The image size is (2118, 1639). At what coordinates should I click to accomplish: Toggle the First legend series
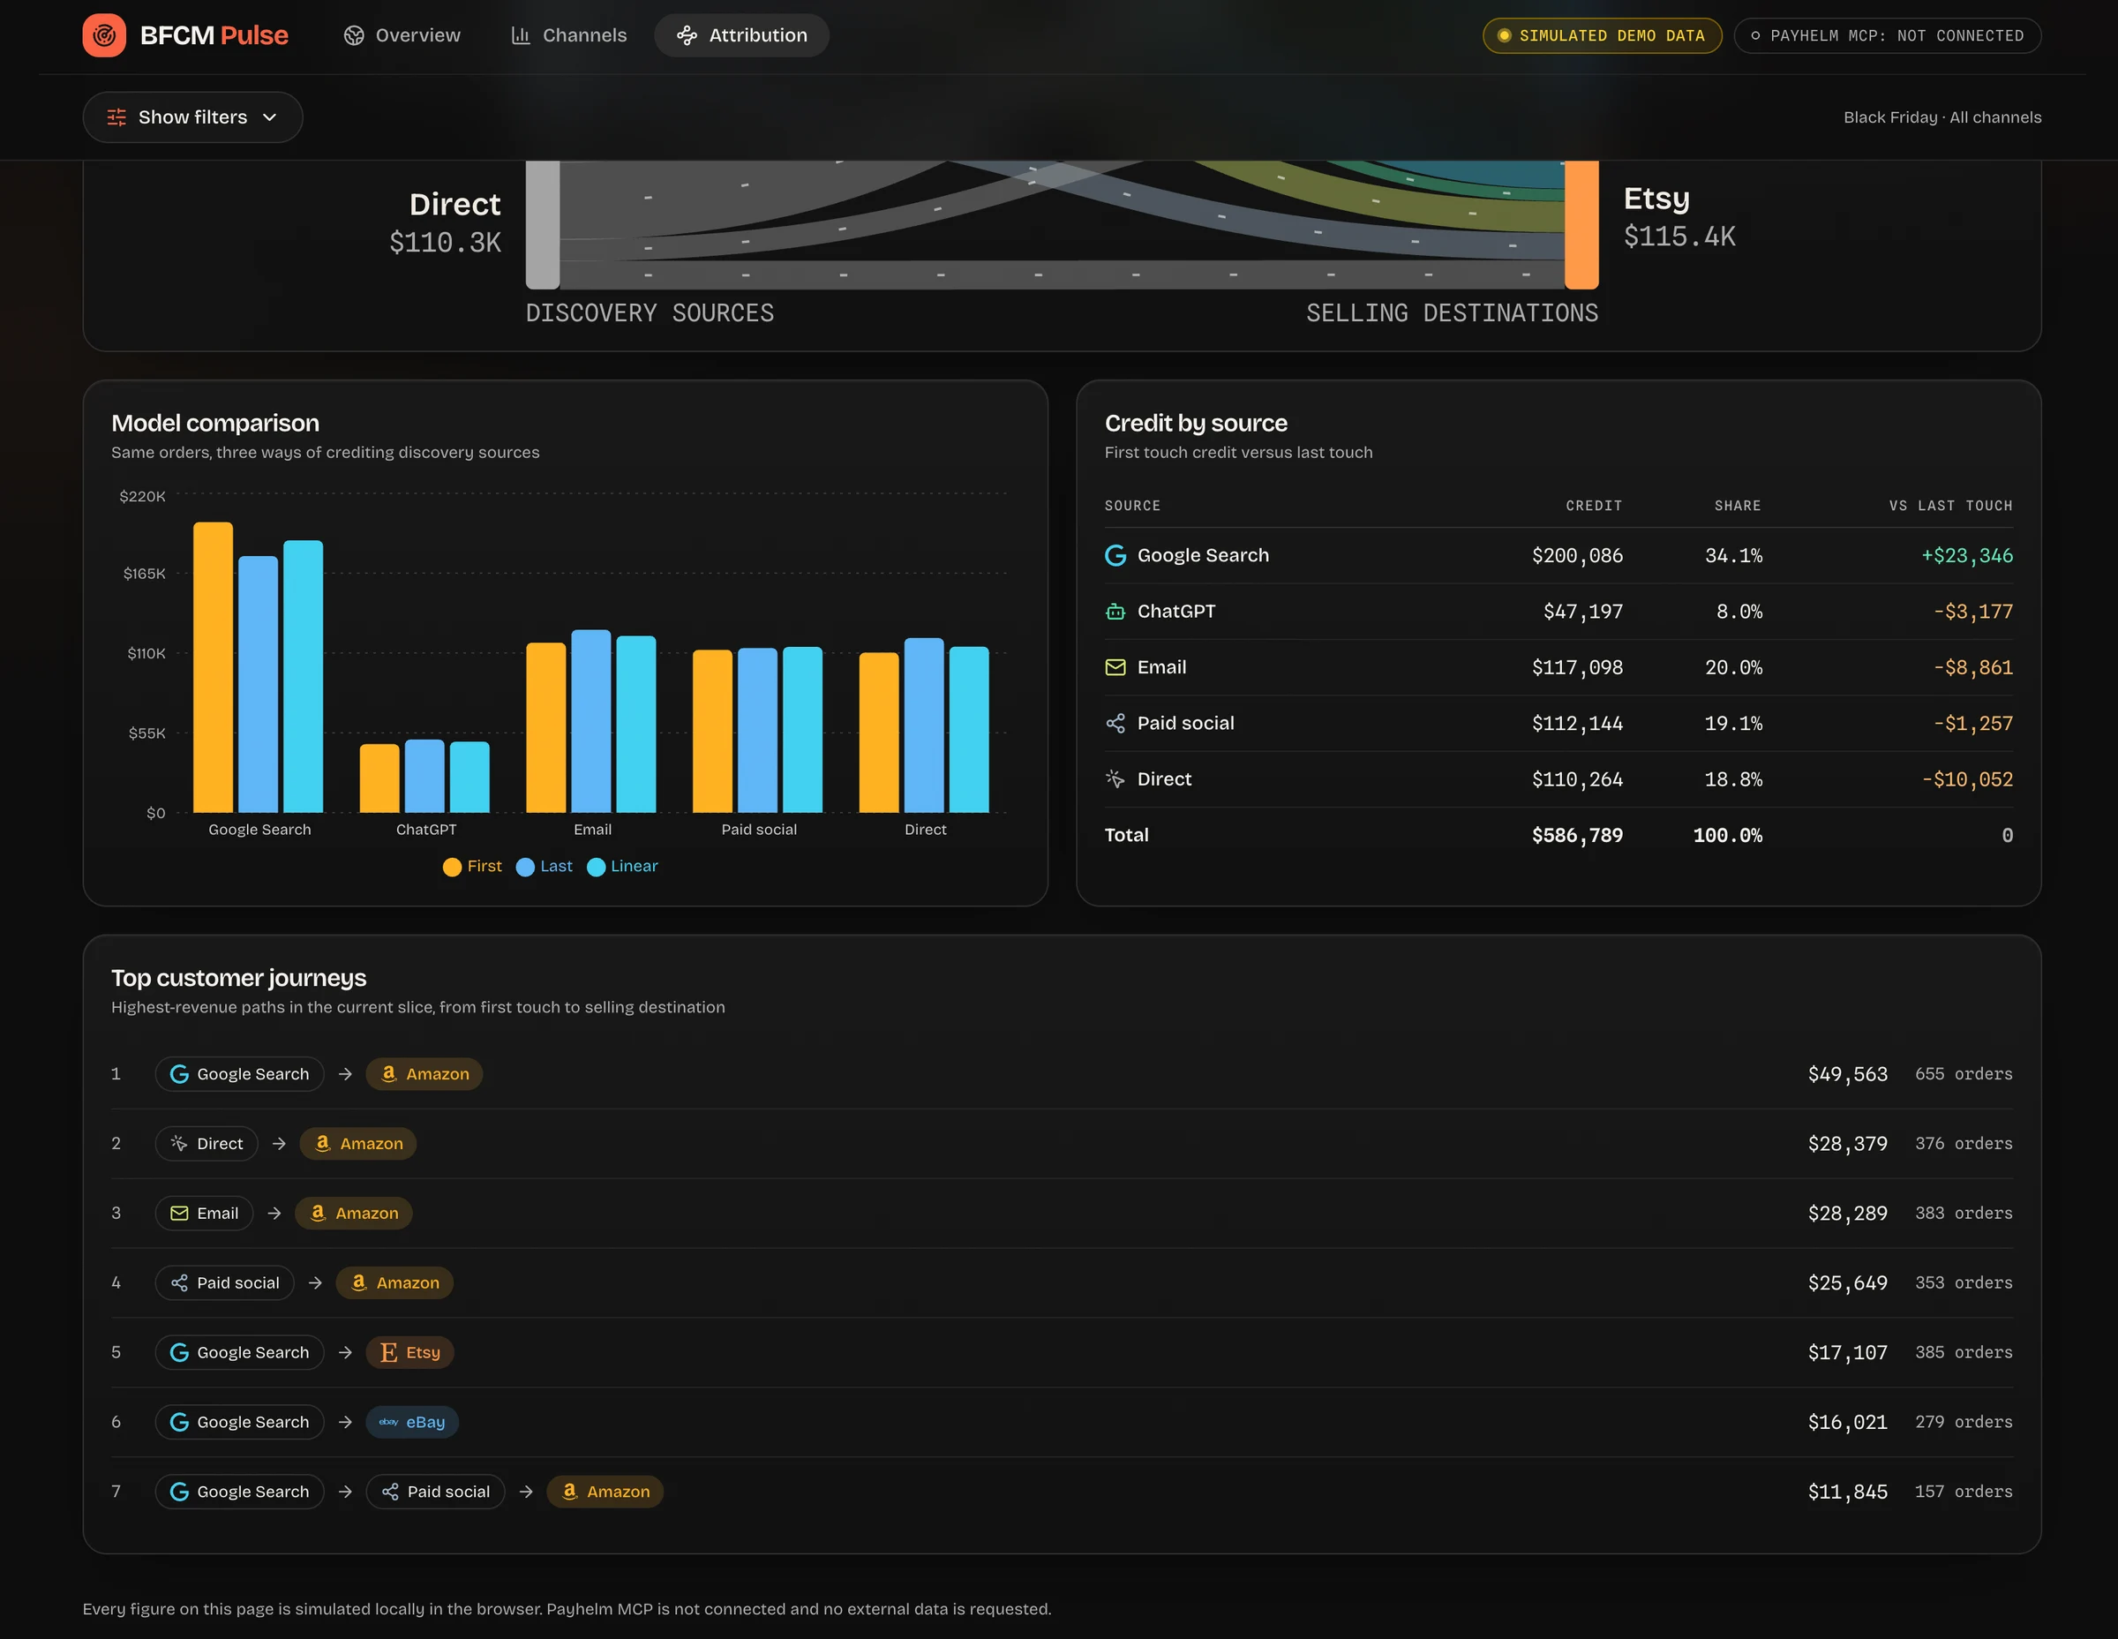click(472, 866)
